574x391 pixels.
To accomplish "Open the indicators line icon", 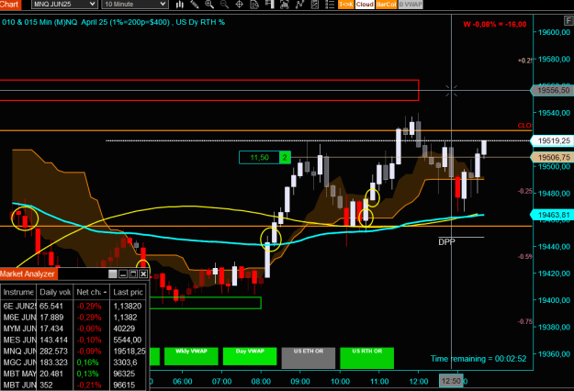I will (299, 4).
